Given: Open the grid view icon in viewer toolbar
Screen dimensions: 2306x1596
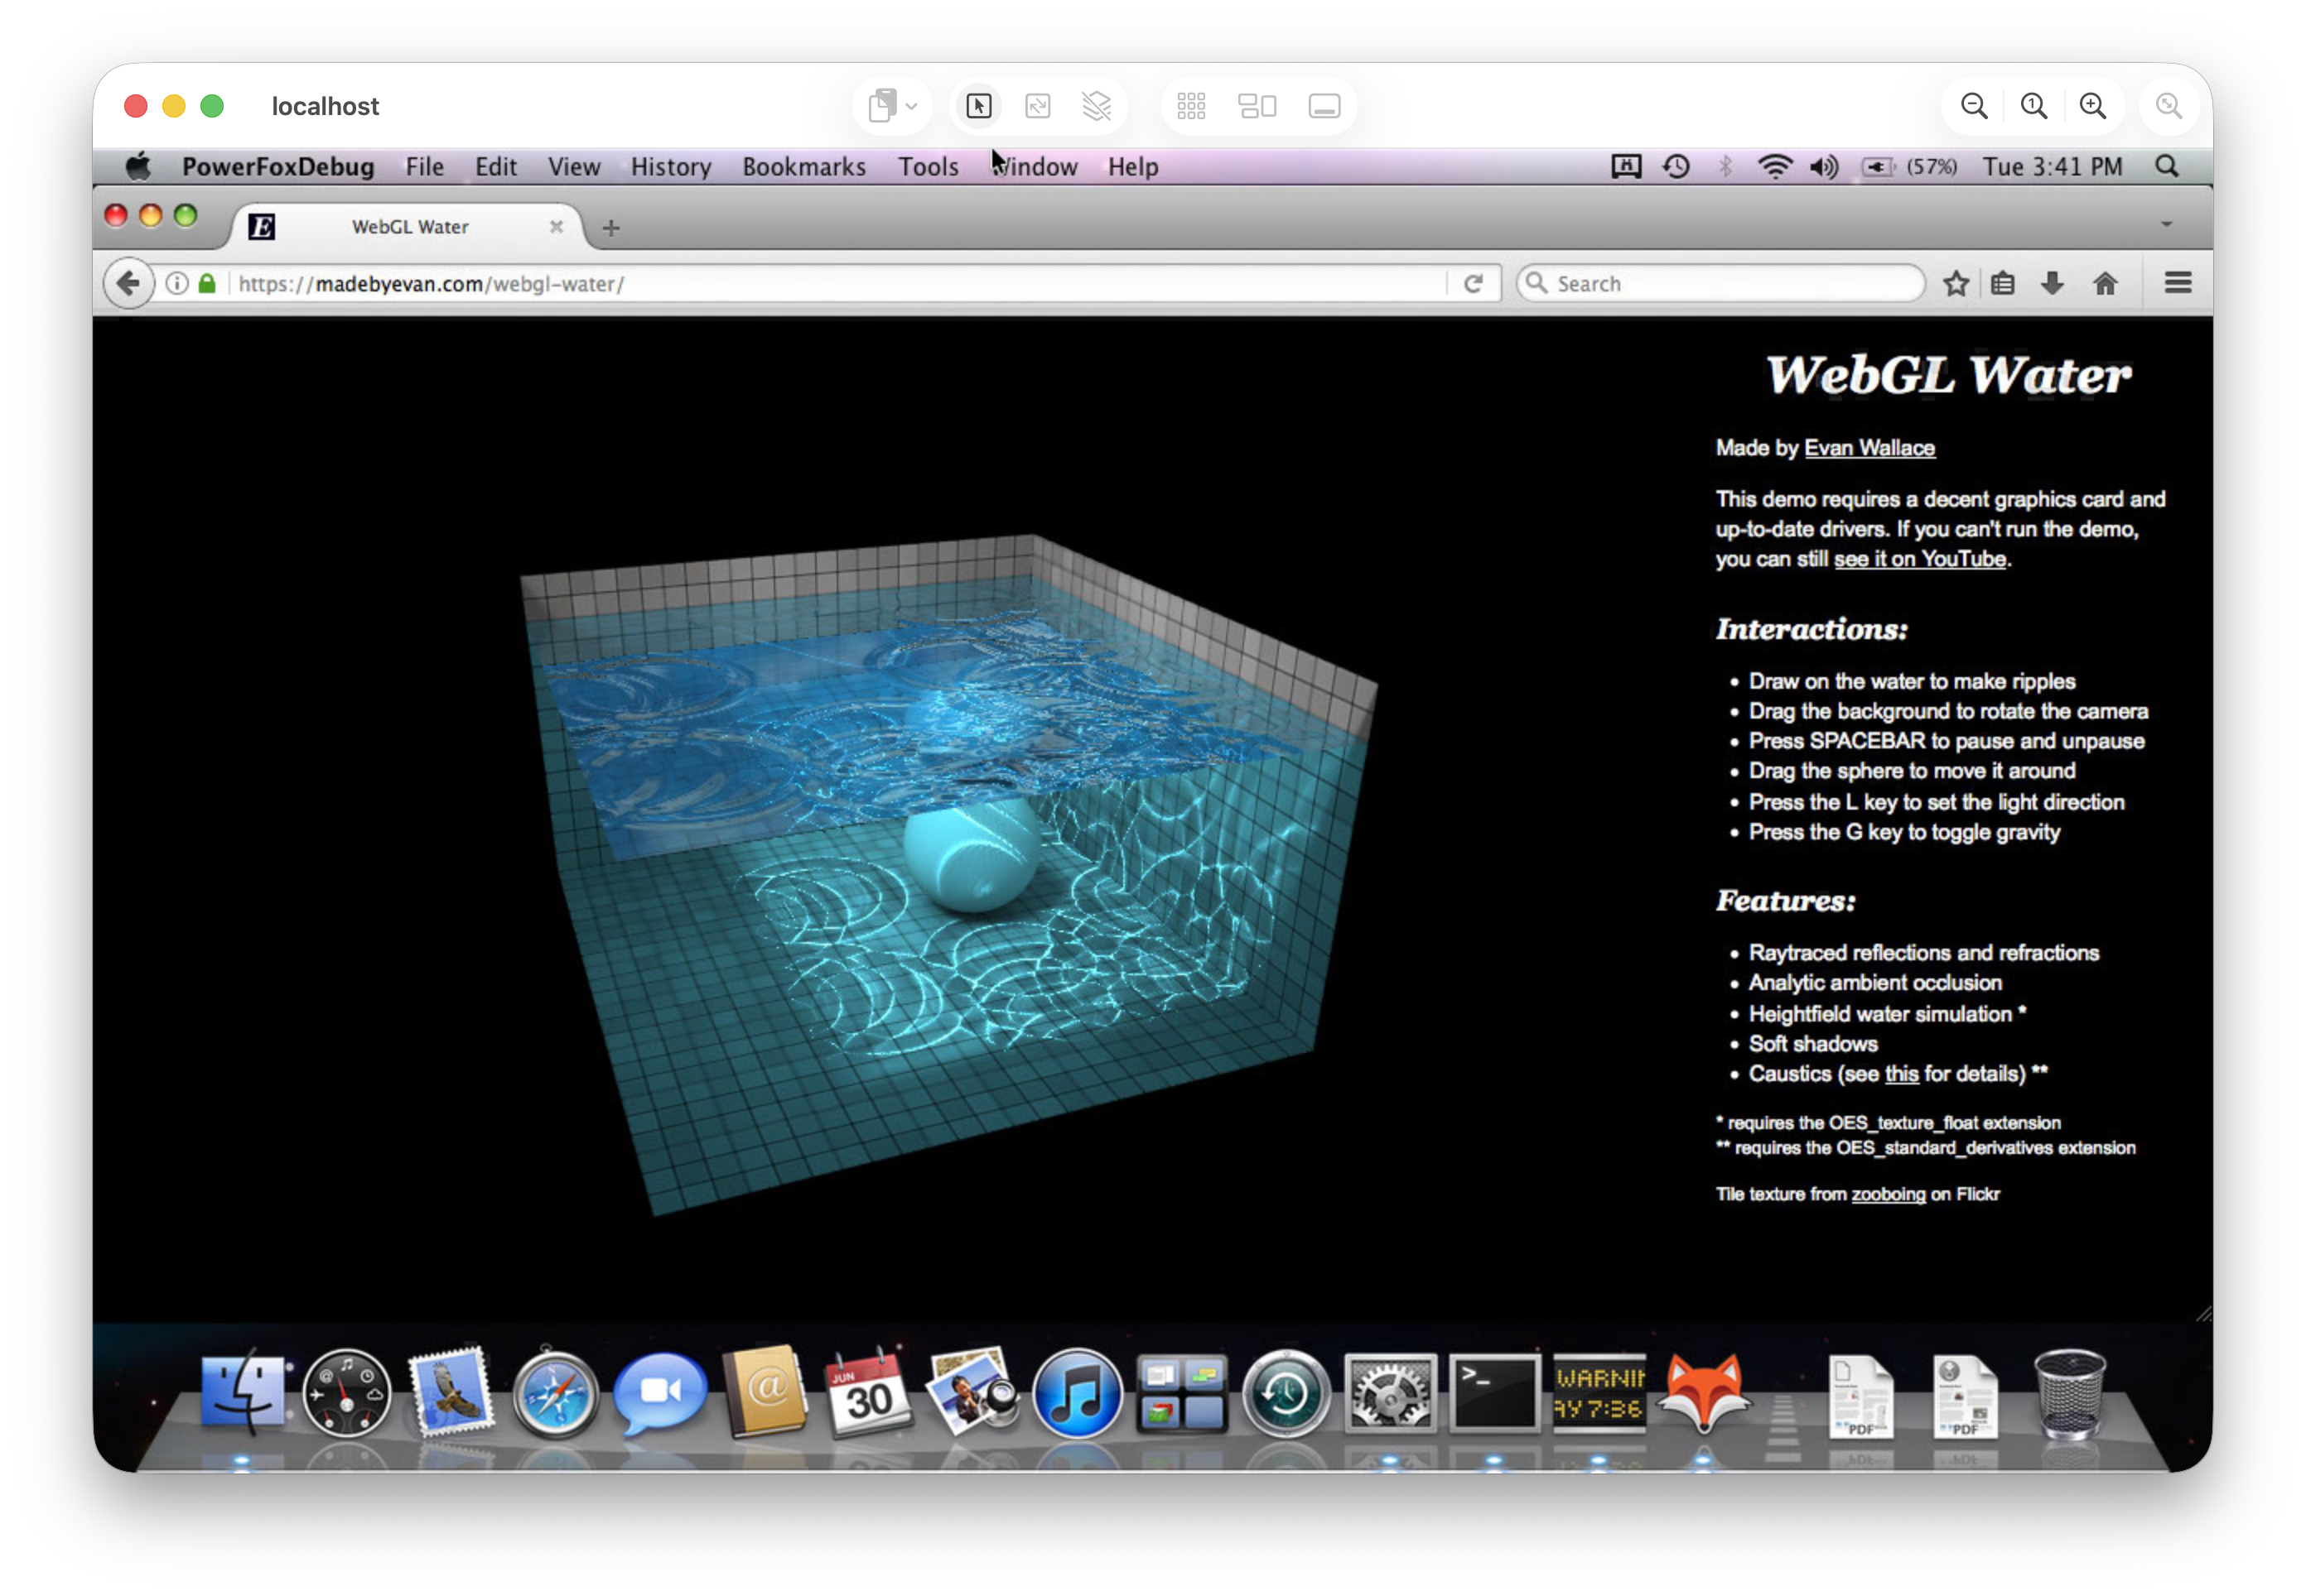Looking at the screenshot, I should point(1190,106).
